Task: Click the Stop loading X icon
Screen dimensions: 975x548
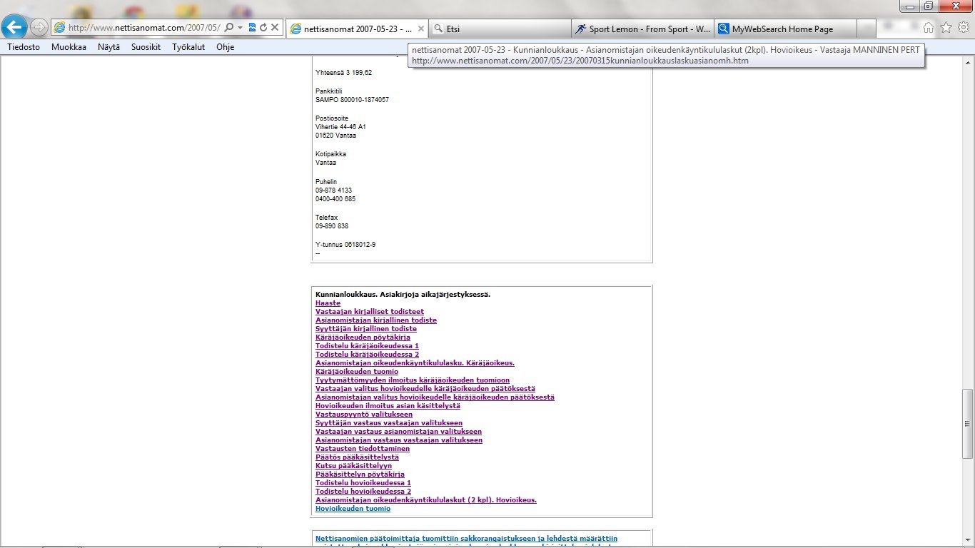Action: [x=275, y=27]
